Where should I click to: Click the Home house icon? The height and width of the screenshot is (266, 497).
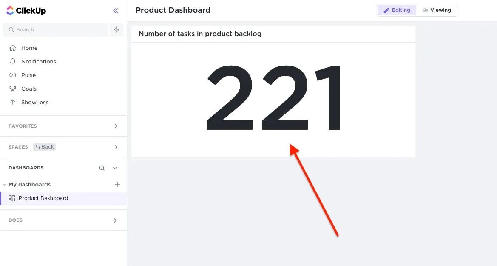(13, 48)
